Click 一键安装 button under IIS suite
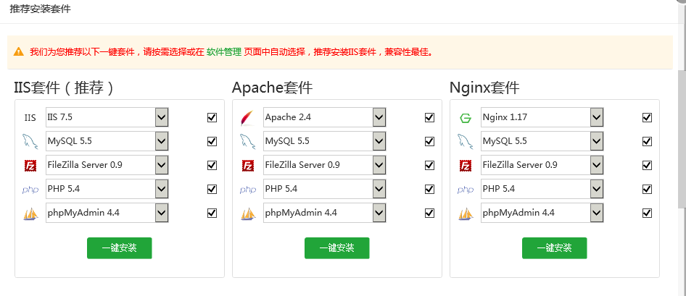 click(120, 248)
